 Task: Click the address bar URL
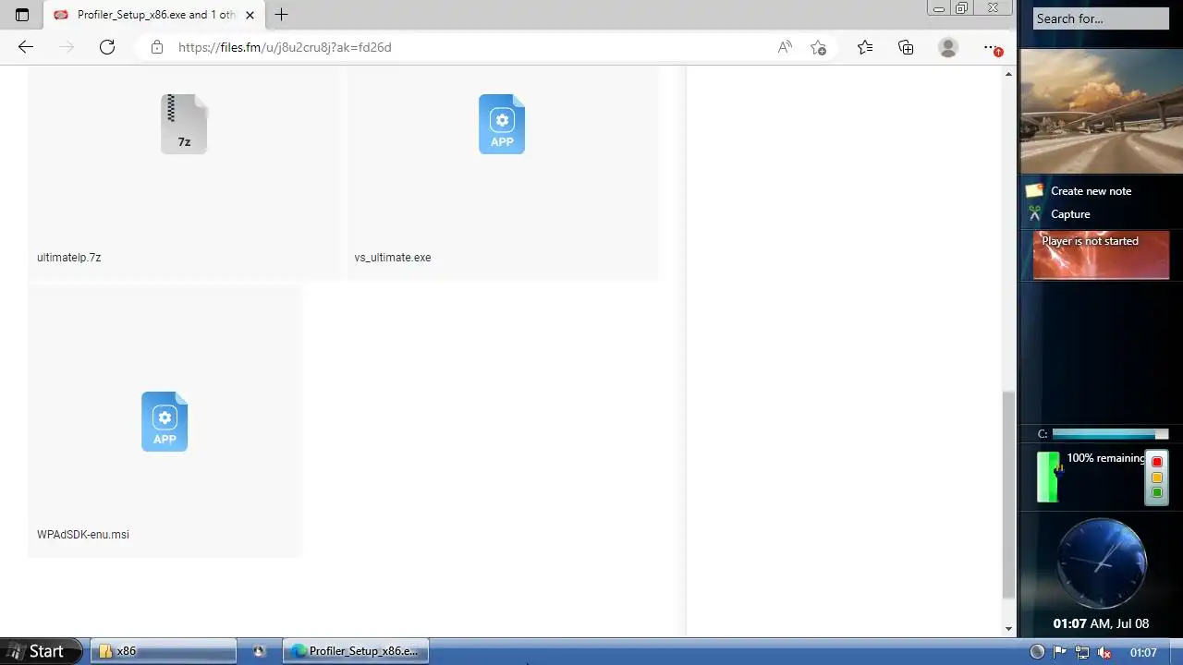click(x=285, y=47)
